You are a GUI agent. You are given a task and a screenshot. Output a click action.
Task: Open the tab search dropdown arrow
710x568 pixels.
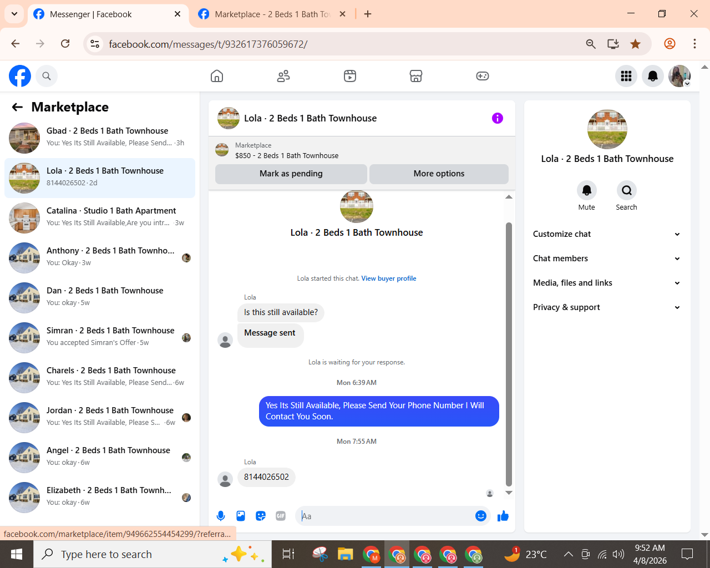pos(14,14)
